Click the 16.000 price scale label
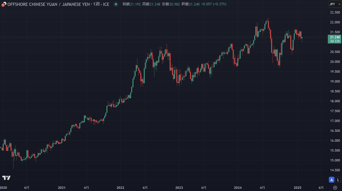The height and width of the screenshot is (191, 342). coord(335,141)
